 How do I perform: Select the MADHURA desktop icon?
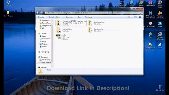(122, 3)
